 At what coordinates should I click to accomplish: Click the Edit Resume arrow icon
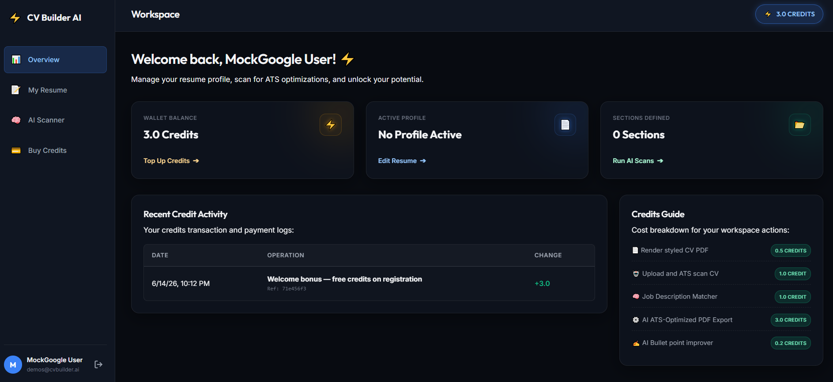(x=423, y=161)
